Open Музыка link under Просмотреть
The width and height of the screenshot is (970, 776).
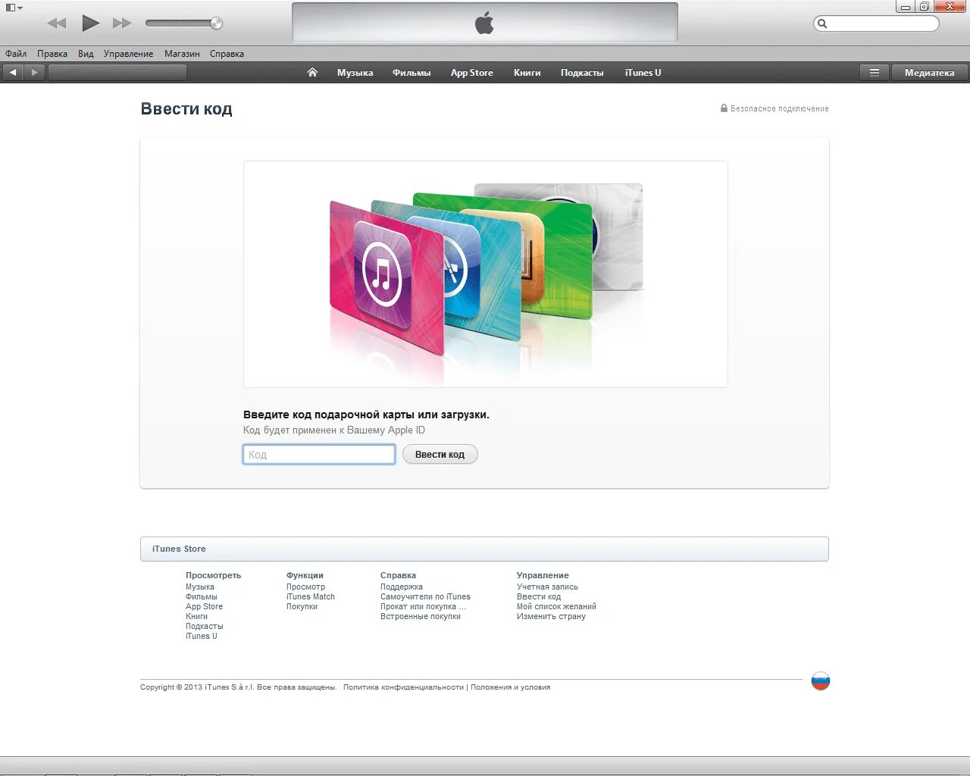click(200, 587)
